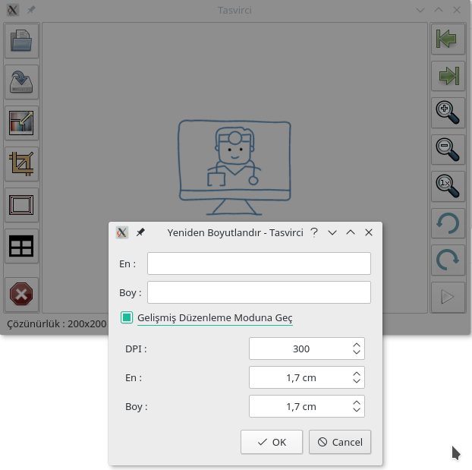The image size is (472, 470).
Task: Close the Yeniden Boyutlandır dialog
Action: (369, 232)
